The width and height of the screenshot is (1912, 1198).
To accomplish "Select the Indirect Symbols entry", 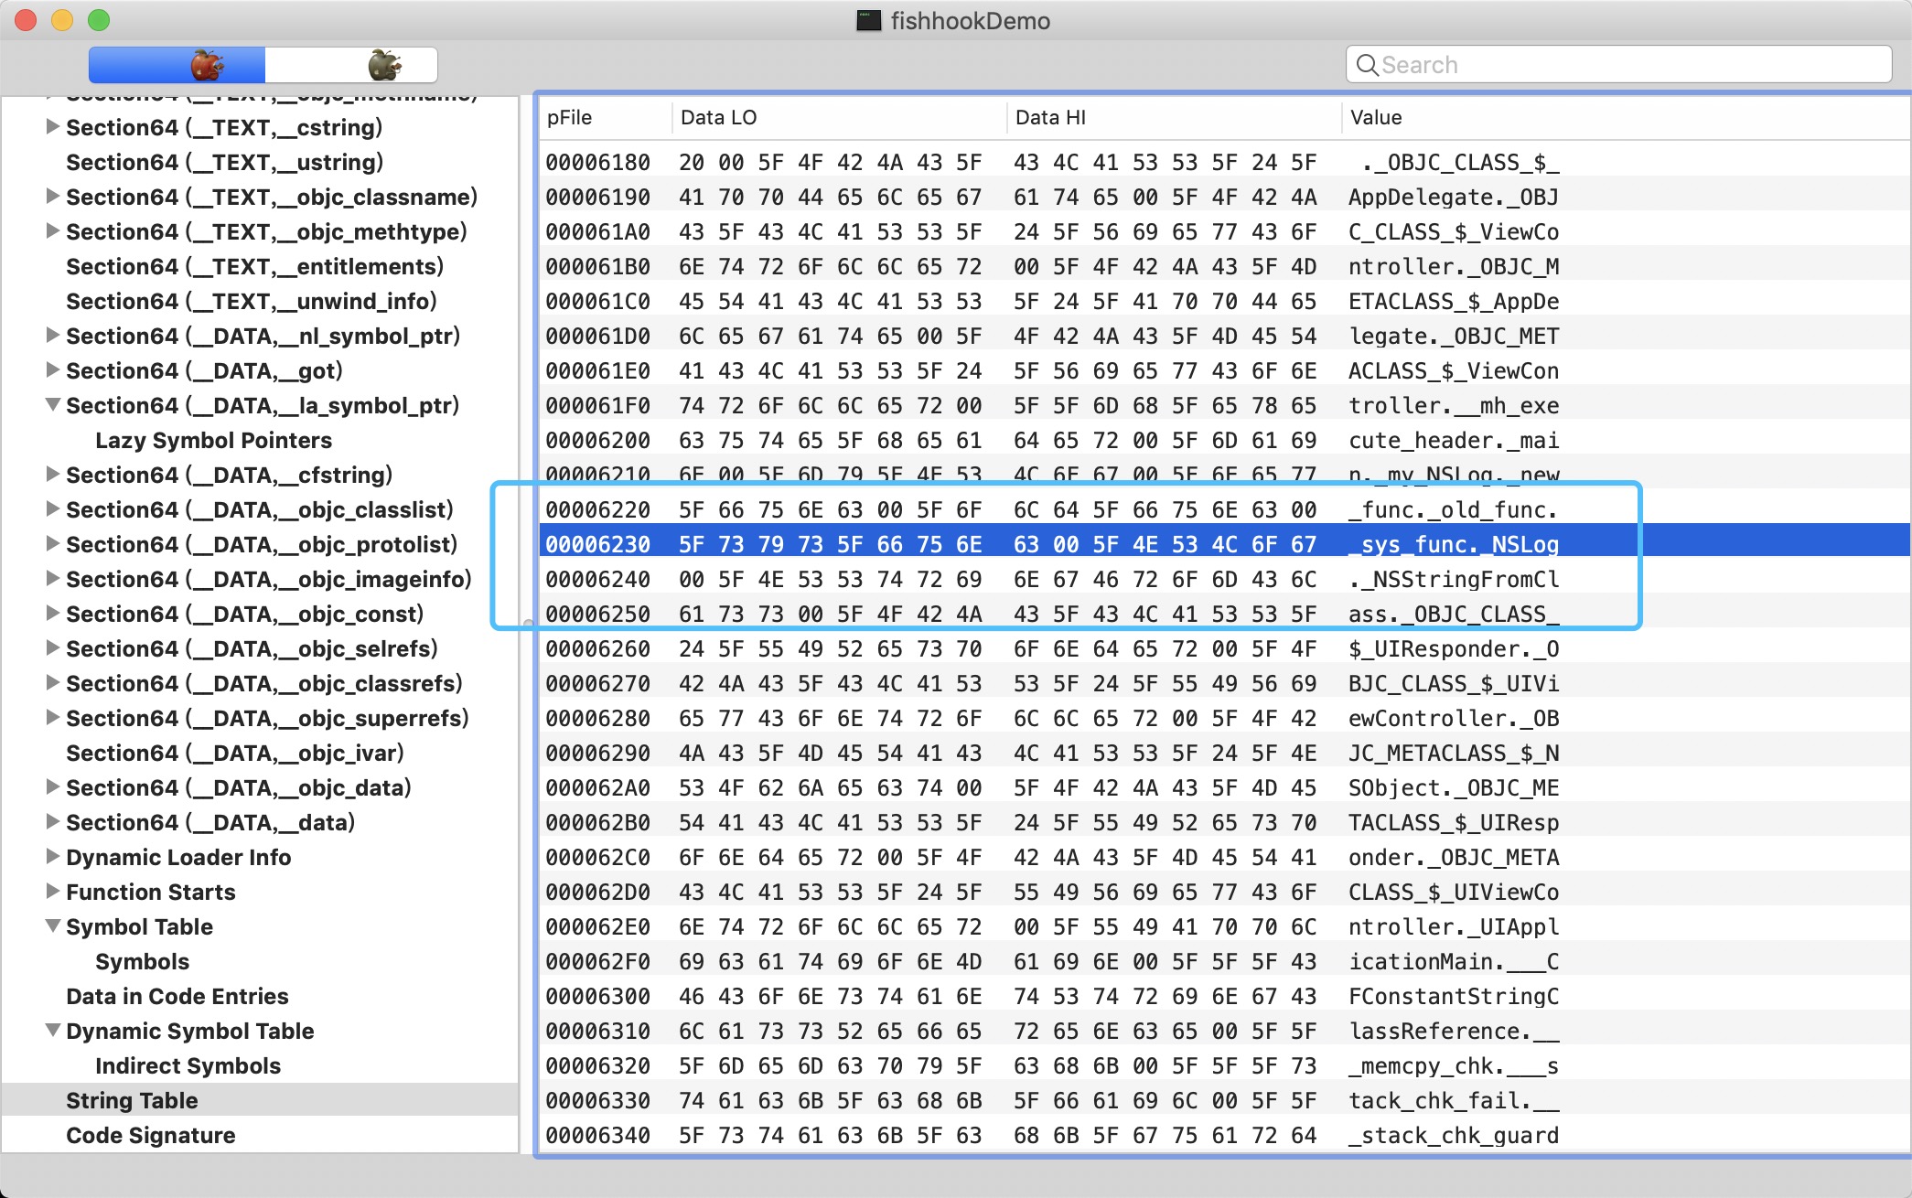I will (188, 1065).
